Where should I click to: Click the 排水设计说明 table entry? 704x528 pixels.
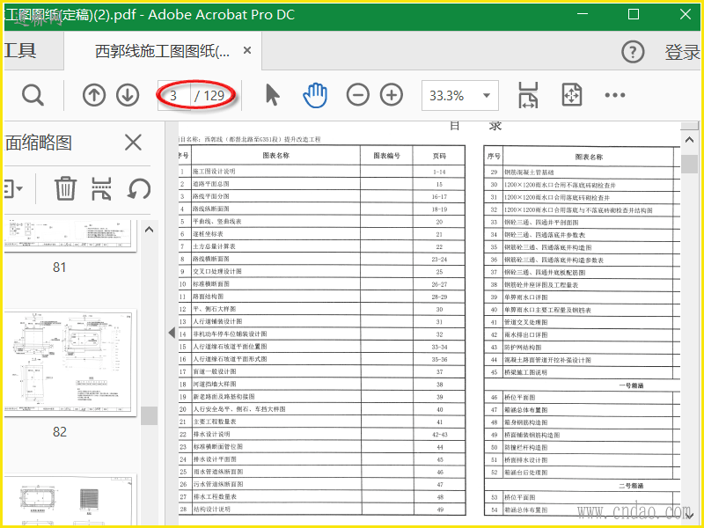pos(211,434)
